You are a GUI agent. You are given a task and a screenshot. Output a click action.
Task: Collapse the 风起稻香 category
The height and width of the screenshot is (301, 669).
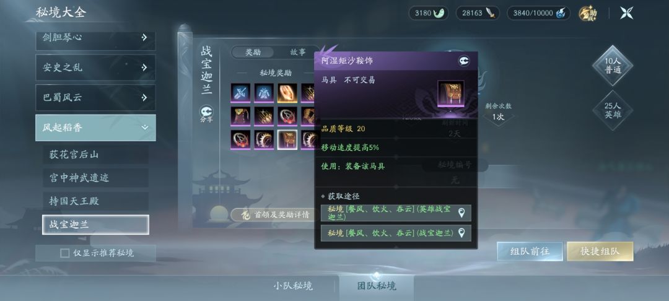95,128
